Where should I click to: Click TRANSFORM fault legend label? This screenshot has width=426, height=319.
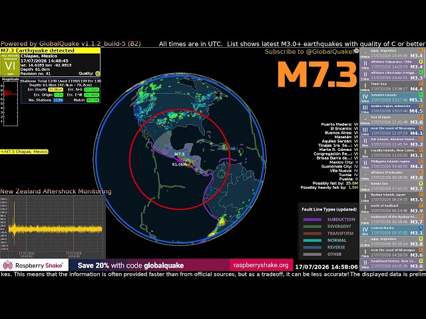point(340,233)
